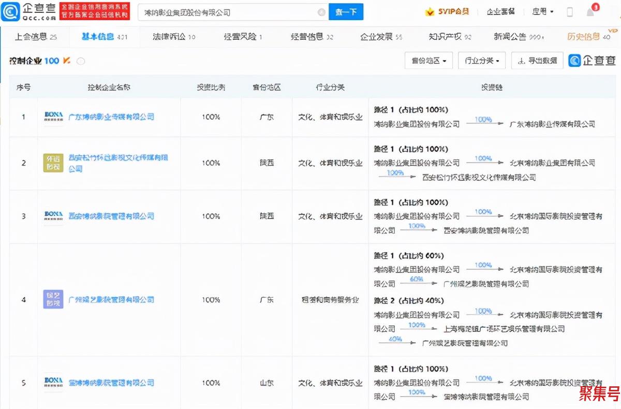Click the SVIP crown icon

click(430, 11)
